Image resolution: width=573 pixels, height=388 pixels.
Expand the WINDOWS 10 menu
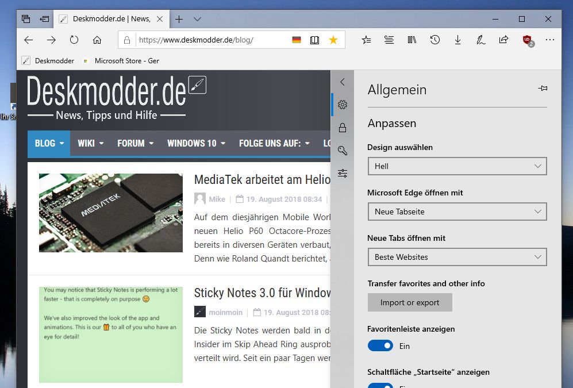coord(196,143)
